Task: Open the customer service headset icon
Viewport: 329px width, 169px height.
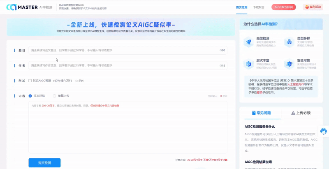Action: (323, 131)
